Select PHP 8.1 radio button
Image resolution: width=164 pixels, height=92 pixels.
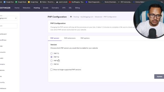coord(52,64)
